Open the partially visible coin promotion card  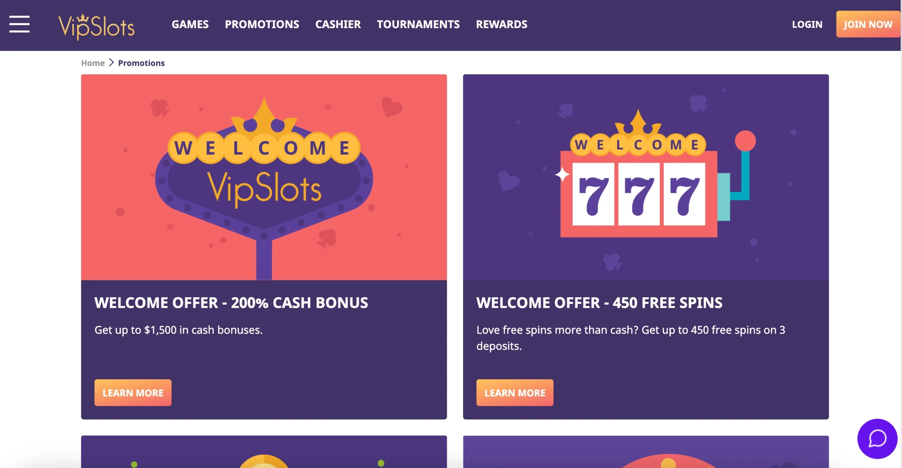264,452
